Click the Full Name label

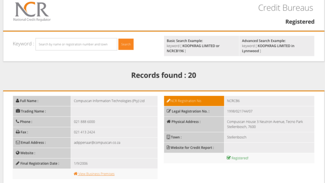tap(29, 101)
